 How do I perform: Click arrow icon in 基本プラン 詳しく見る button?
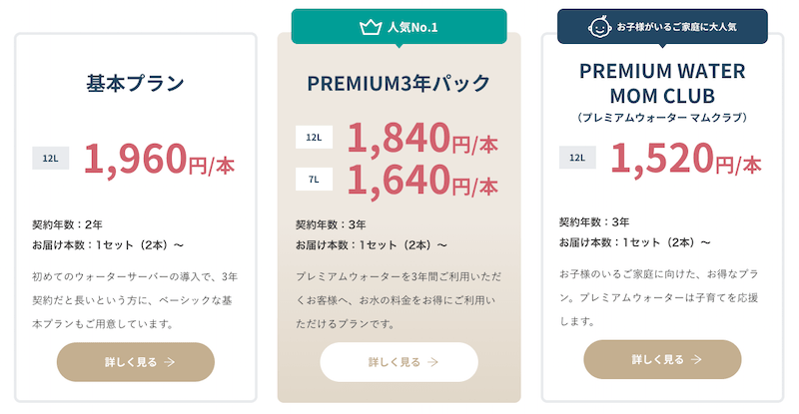170,362
